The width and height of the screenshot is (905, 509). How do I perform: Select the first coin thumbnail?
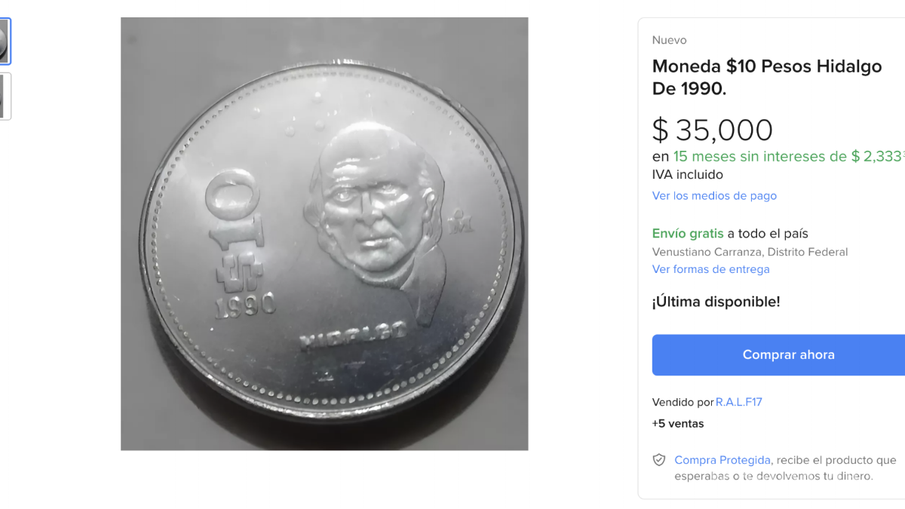[x=5, y=41]
